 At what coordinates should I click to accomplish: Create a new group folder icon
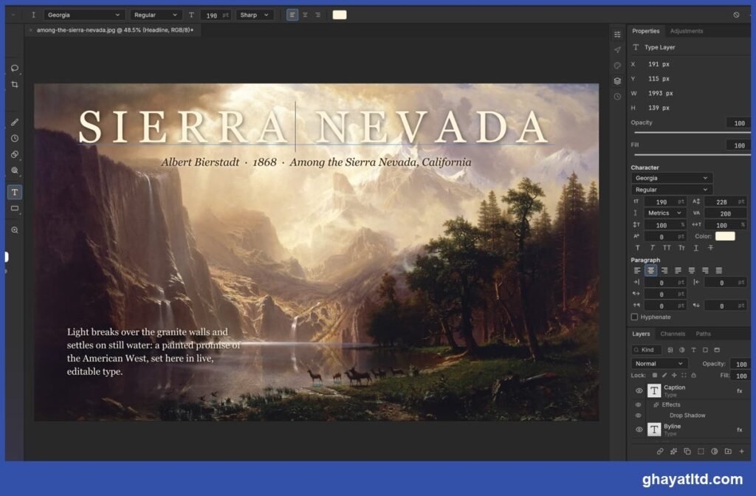(x=728, y=452)
